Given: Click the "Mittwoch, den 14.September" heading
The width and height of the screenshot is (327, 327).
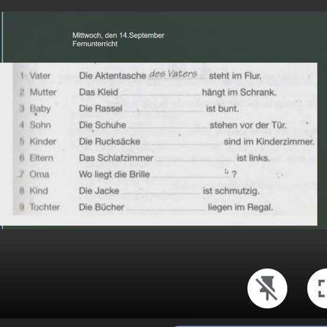Looking at the screenshot, I should [118, 35].
